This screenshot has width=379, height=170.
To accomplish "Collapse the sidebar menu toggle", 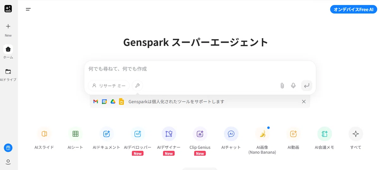I will click(28, 9).
